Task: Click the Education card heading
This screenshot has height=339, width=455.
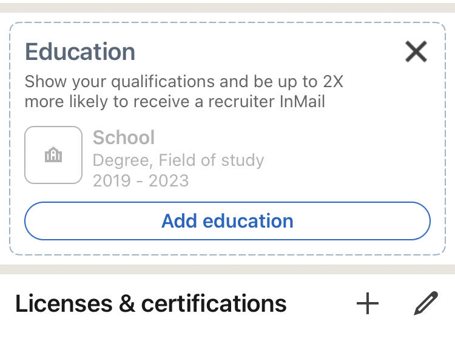Action: click(x=80, y=51)
